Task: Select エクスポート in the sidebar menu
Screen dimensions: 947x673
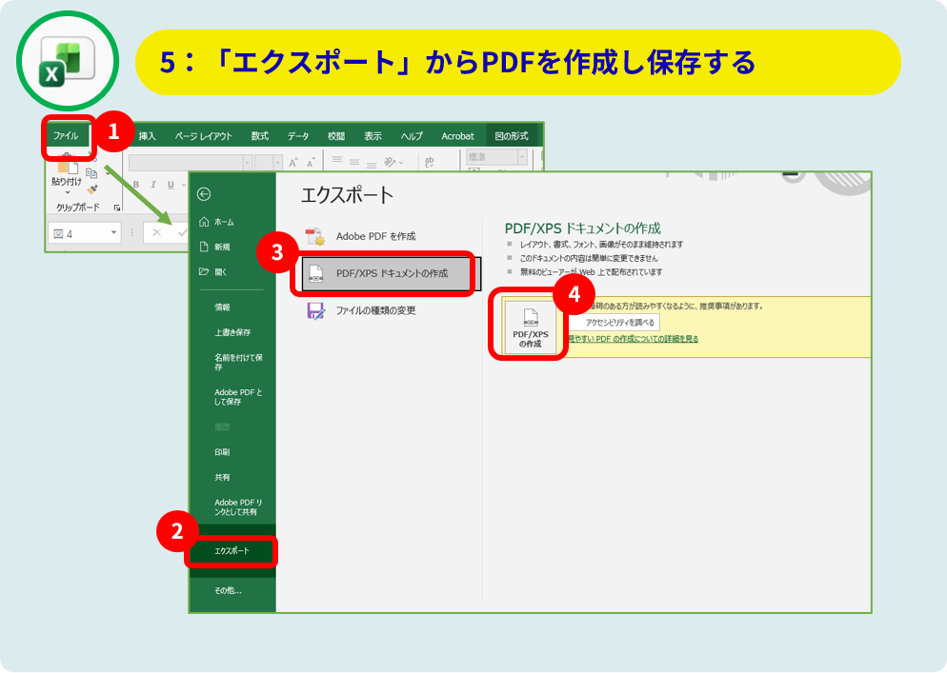Action: click(231, 552)
